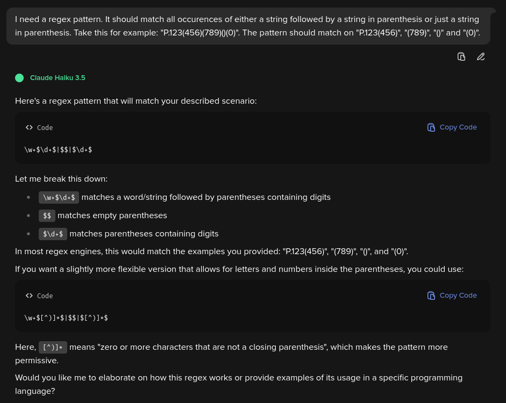Click the "Let me break this down:" line
The image size is (506, 403).
pos(61,179)
